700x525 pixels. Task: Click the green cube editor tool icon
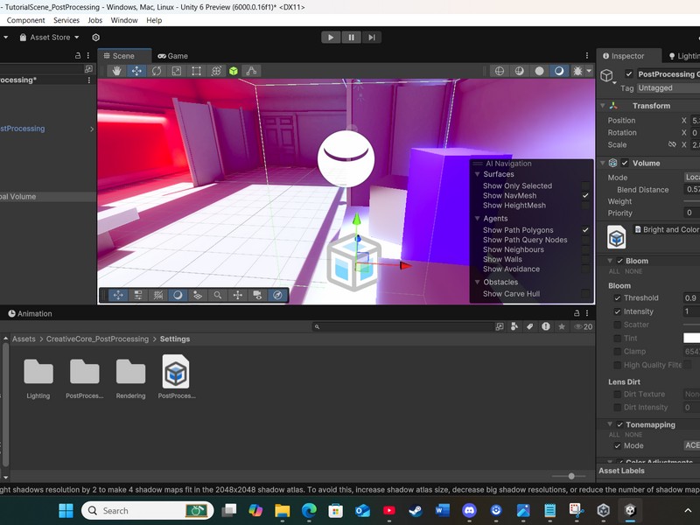click(x=234, y=71)
